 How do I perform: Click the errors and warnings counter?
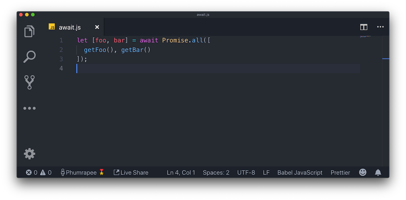point(39,173)
